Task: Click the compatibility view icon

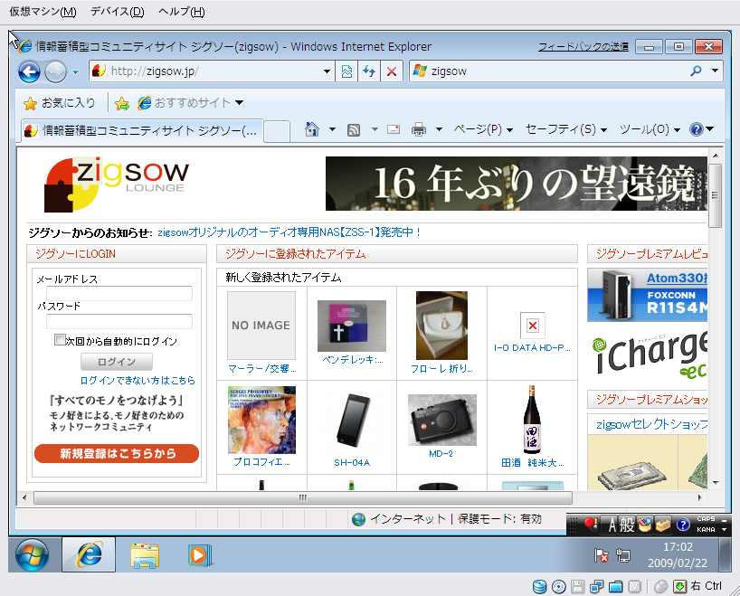Action: click(x=346, y=71)
